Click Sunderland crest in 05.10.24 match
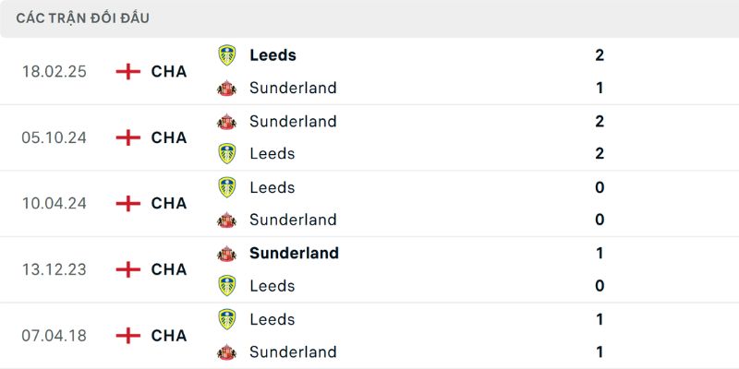739x369 pixels. coord(226,122)
